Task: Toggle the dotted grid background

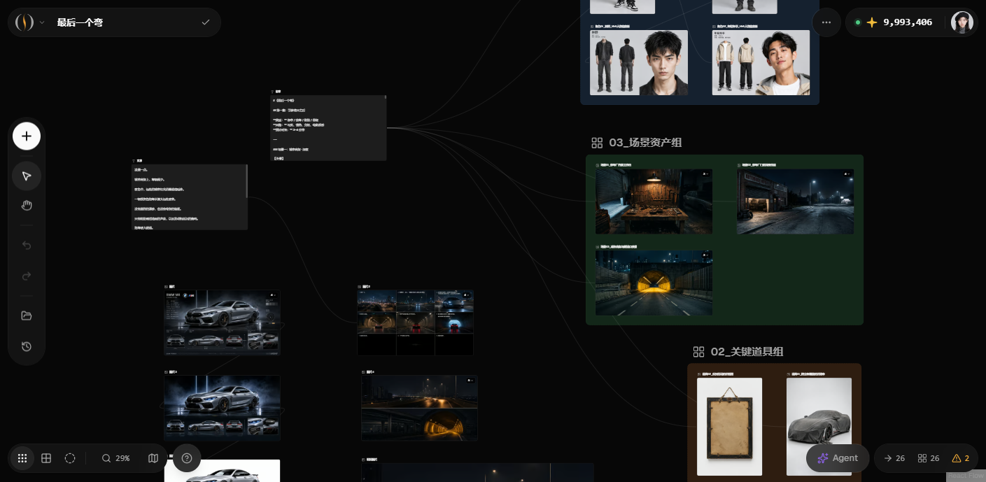Action: 22,458
